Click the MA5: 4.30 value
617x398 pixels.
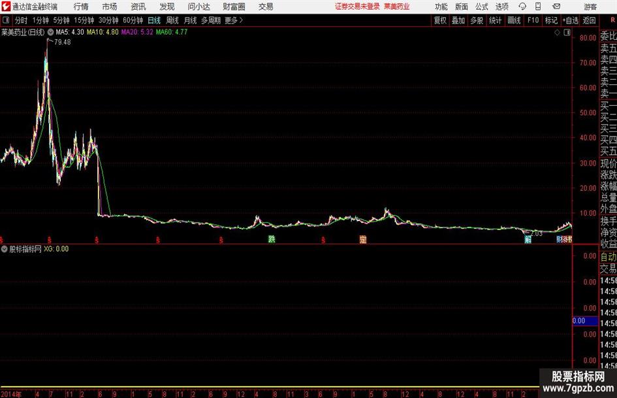[x=70, y=32]
